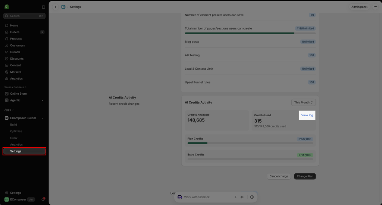Go back with the header arrow
Viewport: 382px width, 205px height.
coord(56,7)
